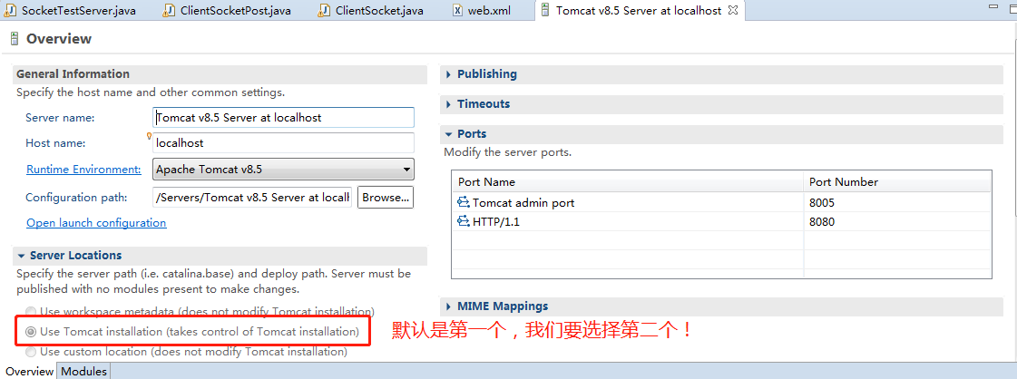Switch to the ClientSocket.java tab
Image resolution: width=1017 pixels, height=379 pixels.
click(372, 10)
